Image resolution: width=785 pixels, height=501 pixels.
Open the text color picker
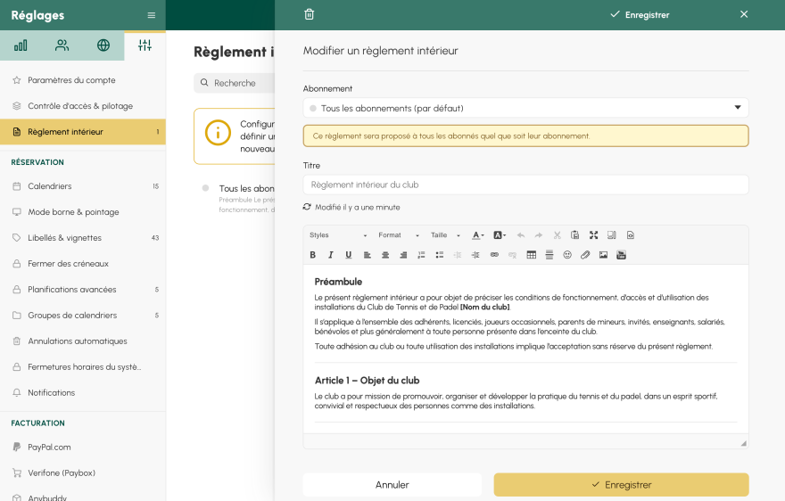point(477,235)
